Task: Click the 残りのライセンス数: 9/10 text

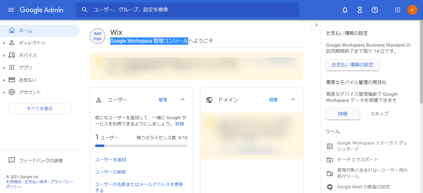Action: 162,138
